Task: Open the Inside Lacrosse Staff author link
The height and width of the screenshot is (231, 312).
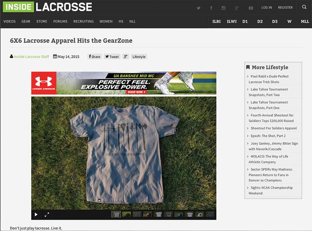Action: pos(31,57)
